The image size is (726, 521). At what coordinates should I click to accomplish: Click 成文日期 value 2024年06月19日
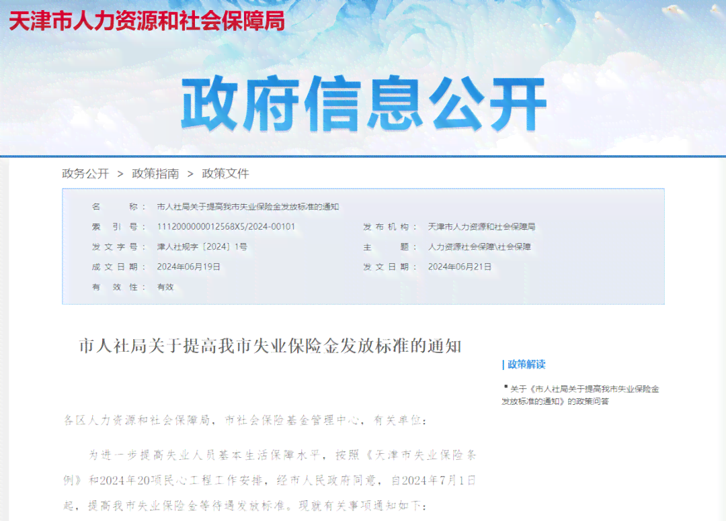coord(188,267)
